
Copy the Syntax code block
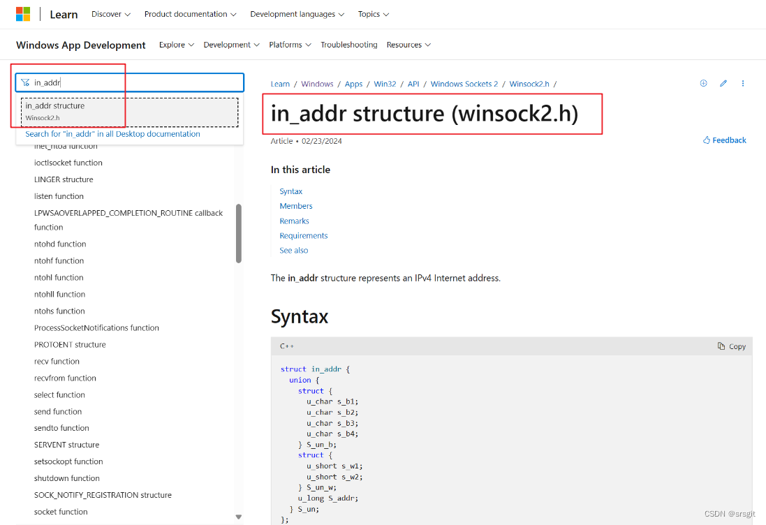click(x=731, y=346)
